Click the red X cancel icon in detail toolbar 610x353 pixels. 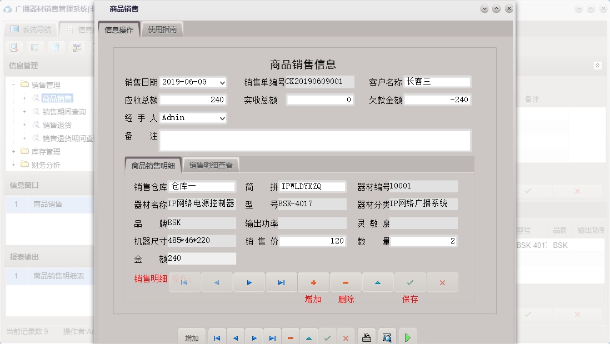442,282
